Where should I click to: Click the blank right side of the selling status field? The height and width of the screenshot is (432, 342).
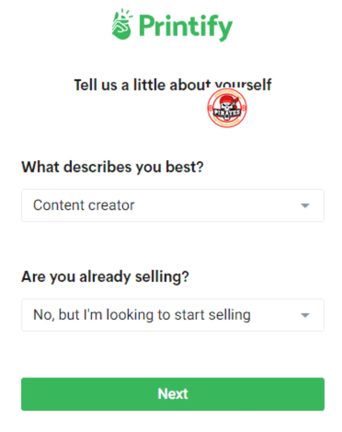tap(275, 315)
